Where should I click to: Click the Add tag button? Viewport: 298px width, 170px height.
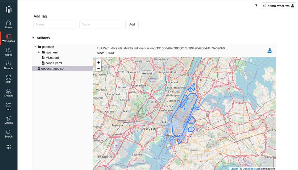pyautogui.click(x=132, y=24)
